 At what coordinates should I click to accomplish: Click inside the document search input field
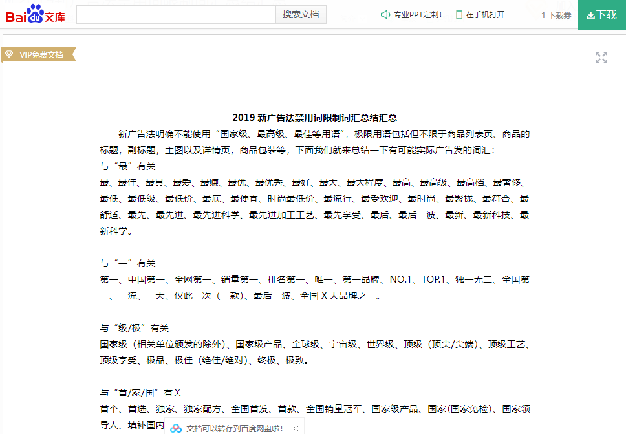[x=175, y=14]
